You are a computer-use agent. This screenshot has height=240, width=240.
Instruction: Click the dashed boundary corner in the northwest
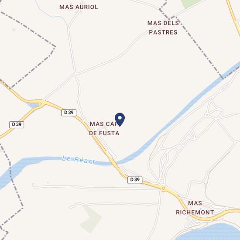point(55,47)
